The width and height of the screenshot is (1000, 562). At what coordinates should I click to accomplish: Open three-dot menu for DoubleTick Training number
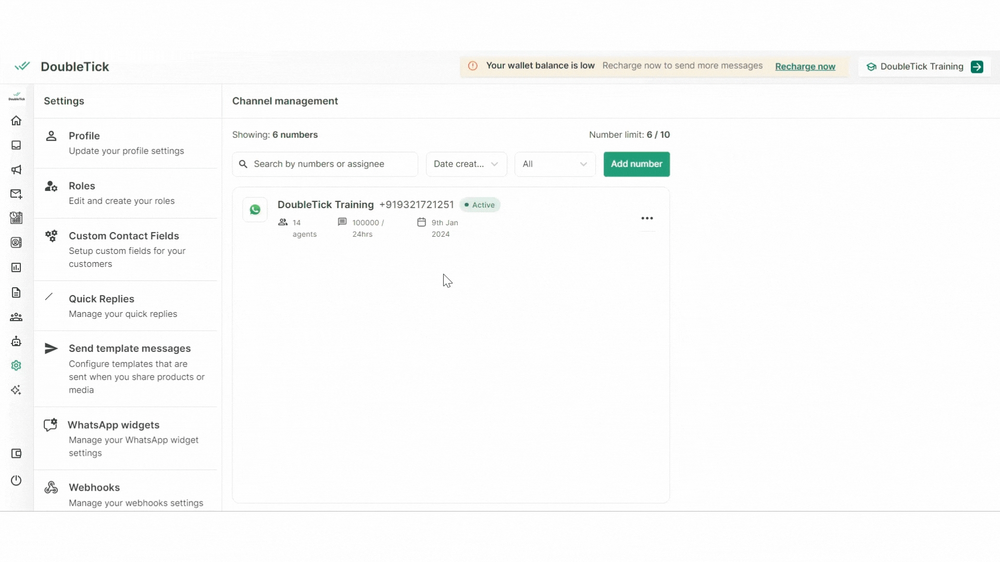[647, 219]
